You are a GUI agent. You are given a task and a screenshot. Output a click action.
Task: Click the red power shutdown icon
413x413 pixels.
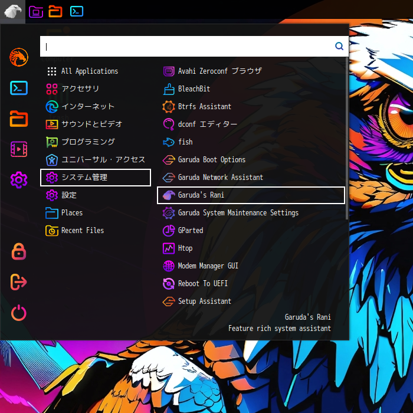coord(19,312)
